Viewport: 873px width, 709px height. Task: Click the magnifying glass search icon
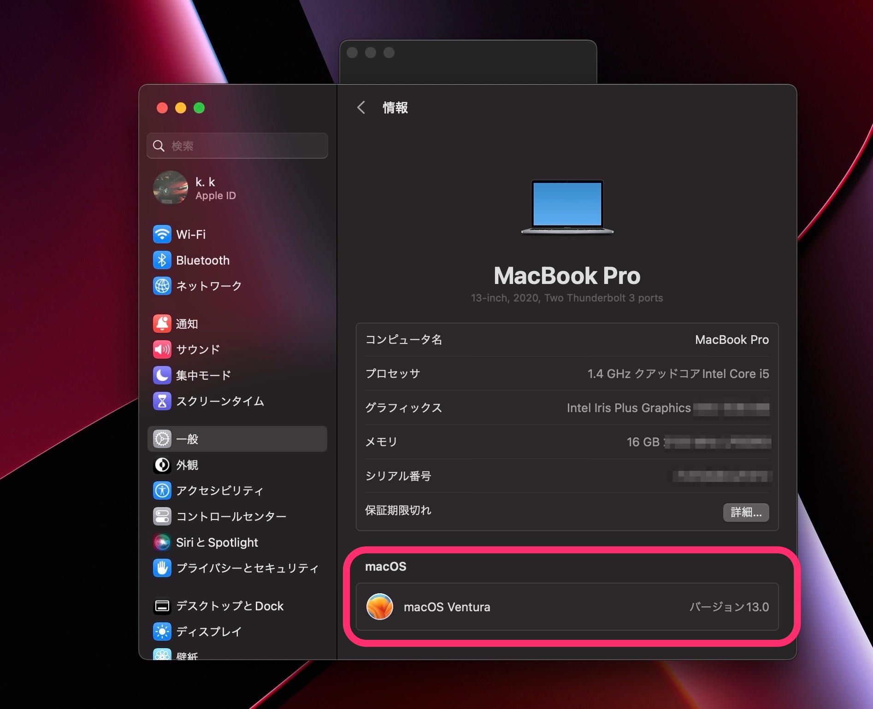[159, 146]
